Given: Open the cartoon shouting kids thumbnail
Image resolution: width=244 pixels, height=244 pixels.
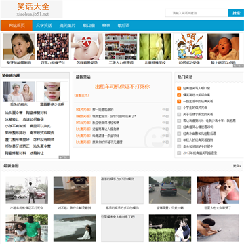Looking at the screenshot, I should (x=189, y=47).
